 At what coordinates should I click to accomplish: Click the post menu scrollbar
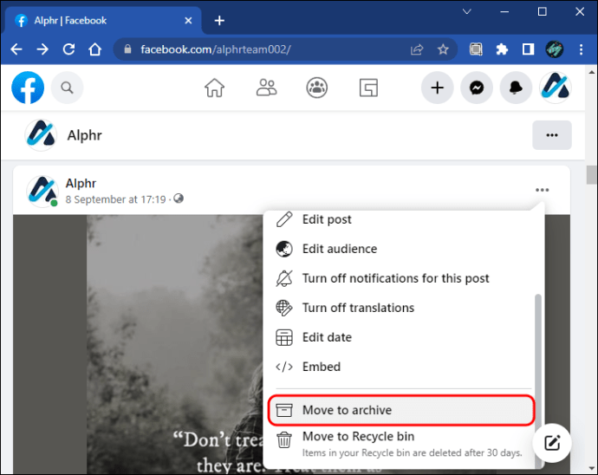click(537, 380)
